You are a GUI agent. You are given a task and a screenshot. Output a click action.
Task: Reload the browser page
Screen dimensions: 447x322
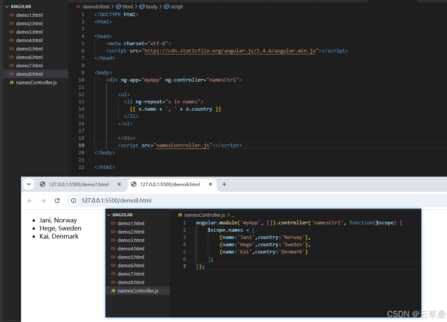coord(57,201)
